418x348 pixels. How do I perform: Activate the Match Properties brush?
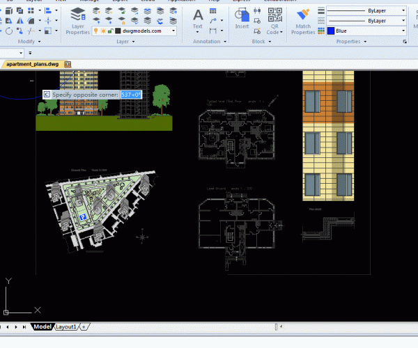(303, 22)
